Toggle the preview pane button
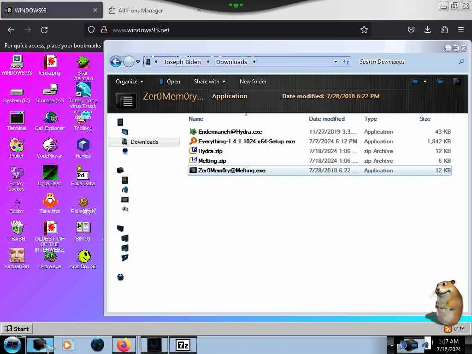The height and width of the screenshot is (354, 472). point(440,82)
